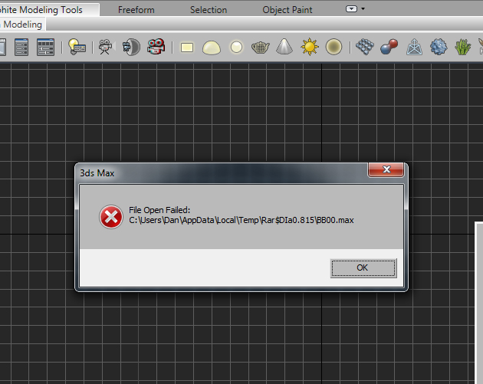Open the Object Paint tab
The height and width of the screenshot is (384, 483).
tap(287, 10)
